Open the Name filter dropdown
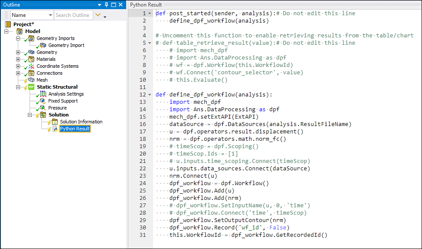The image size is (422, 249). click(50, 15)
